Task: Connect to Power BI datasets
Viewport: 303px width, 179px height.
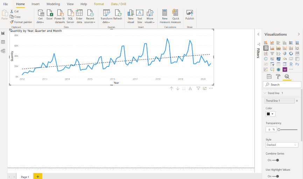Action: tap(60, 16)
